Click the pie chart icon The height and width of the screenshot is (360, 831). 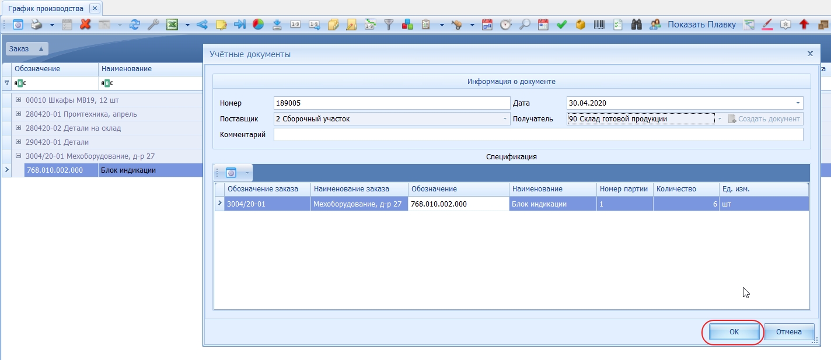tap(258, 25)
